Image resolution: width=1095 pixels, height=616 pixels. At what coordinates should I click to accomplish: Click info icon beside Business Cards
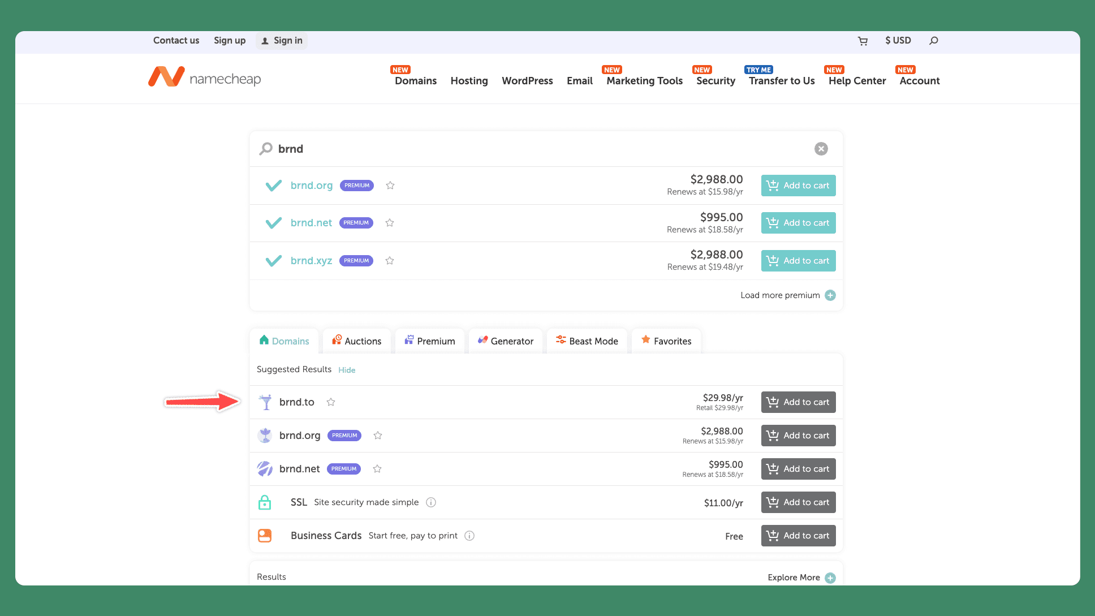coord(469,536)
